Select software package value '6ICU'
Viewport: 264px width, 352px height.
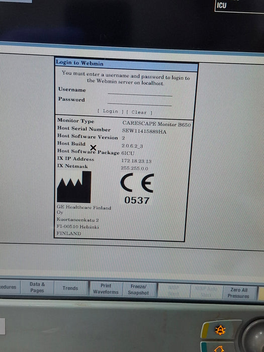128,153
